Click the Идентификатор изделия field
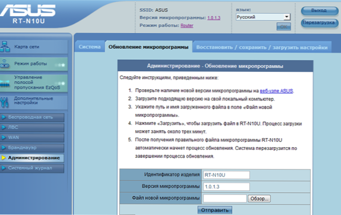341x215 pixels. (226, 175)
